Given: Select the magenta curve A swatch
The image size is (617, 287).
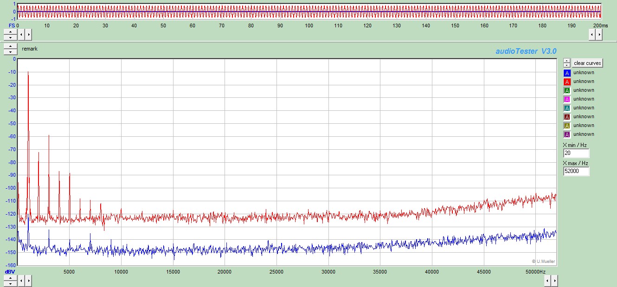Looking at the screenshot, I should pos(567,99).
